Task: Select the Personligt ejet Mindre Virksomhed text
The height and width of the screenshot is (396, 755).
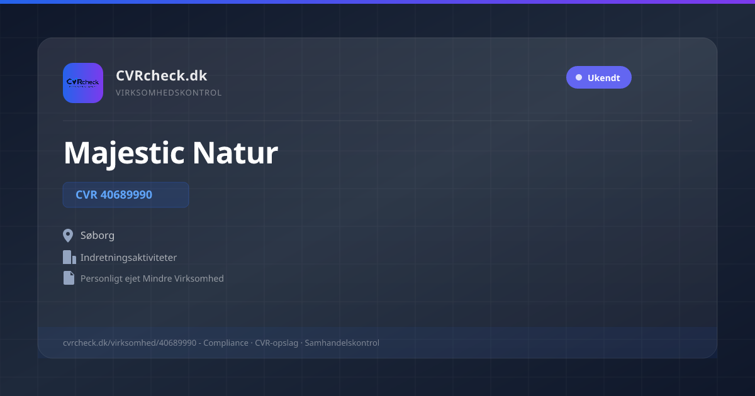Action: [x=152, y=278]
